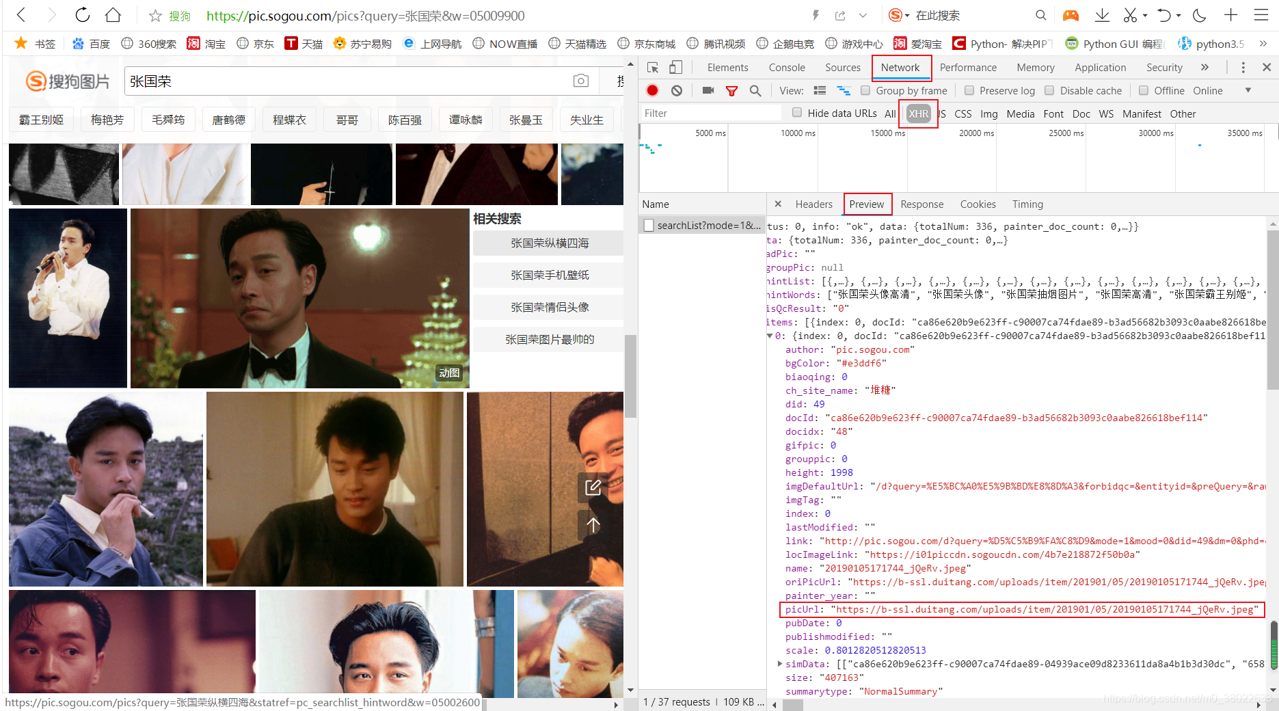
Task: Open the game controller icon
Action: pos(1071,15)
